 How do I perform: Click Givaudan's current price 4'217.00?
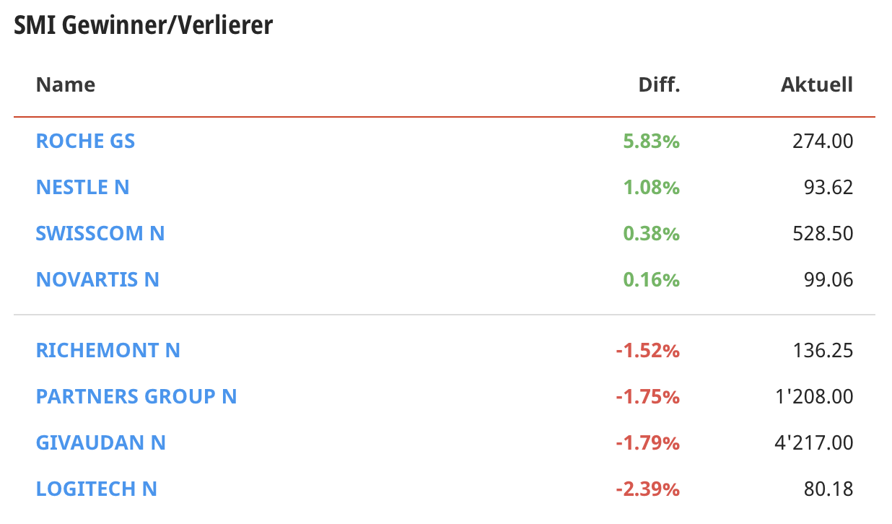[x=813, y=442]
